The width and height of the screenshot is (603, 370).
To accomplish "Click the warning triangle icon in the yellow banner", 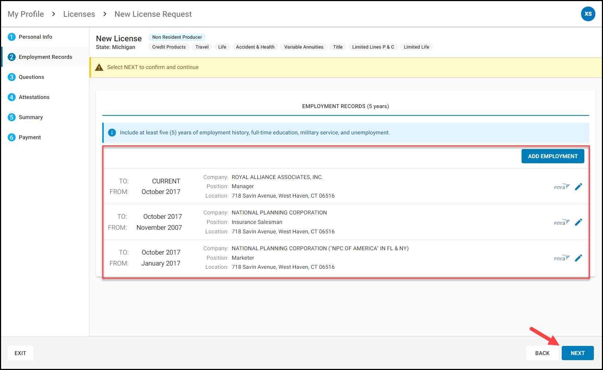I will click(x=99, y=67).
